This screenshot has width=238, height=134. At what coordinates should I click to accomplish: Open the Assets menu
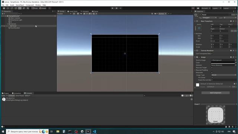pos(12,5)
